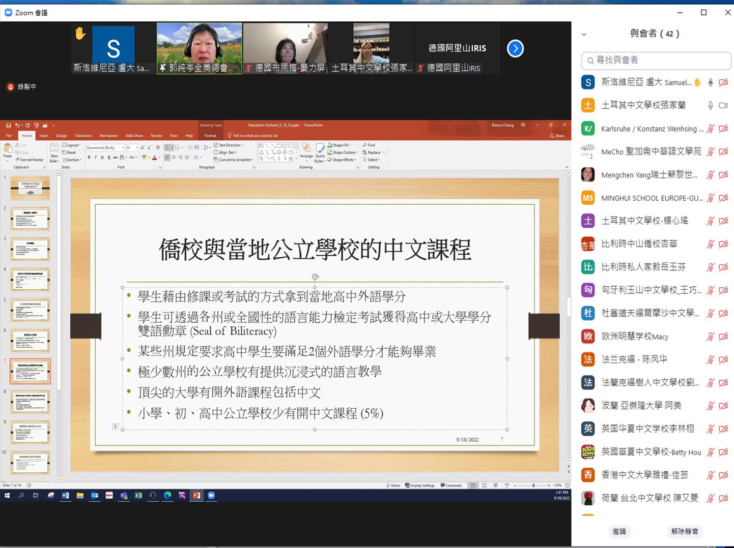Open Align Text dropdown
Screen dimensions: 734x548
(x=225, y=153)
